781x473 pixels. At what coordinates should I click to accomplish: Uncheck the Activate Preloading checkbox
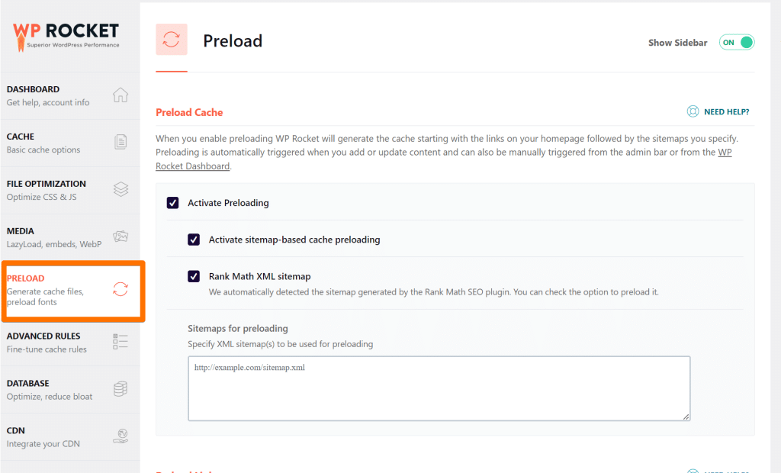point(172,203)
